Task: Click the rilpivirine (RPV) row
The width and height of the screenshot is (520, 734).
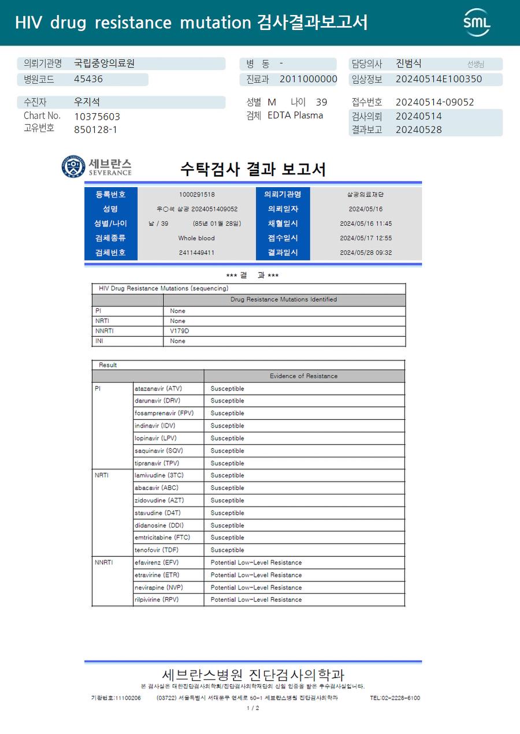Action: 269,600
